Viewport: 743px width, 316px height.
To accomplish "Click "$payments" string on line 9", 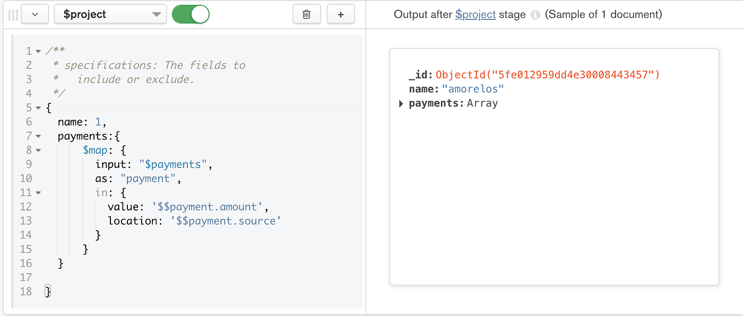I will click(172, 164).
